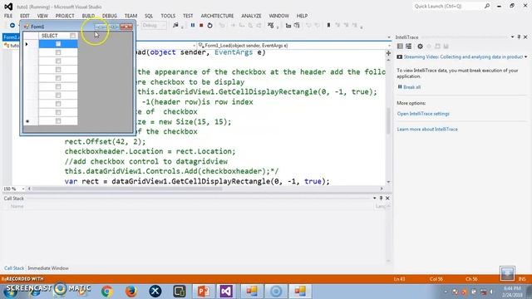Image resolution: width=532 pixels, height=299 pixels.
Task: Pin the Call Stack panel
Action: click(381, 198)
